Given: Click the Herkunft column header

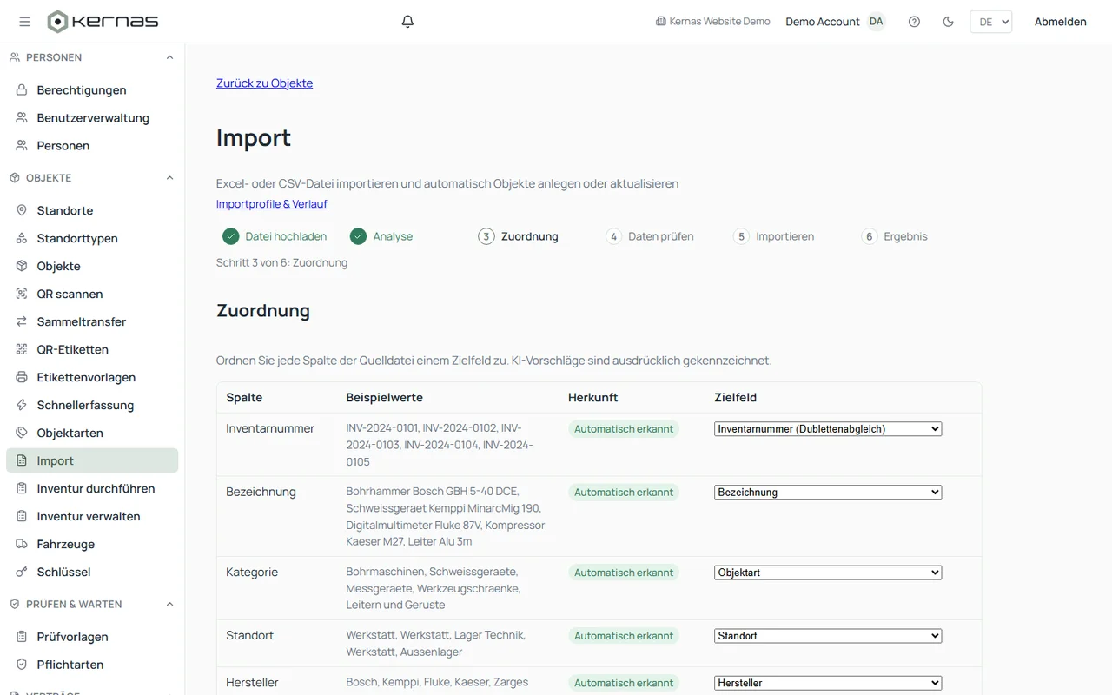Looking at the screenshot, I should 593,398.
